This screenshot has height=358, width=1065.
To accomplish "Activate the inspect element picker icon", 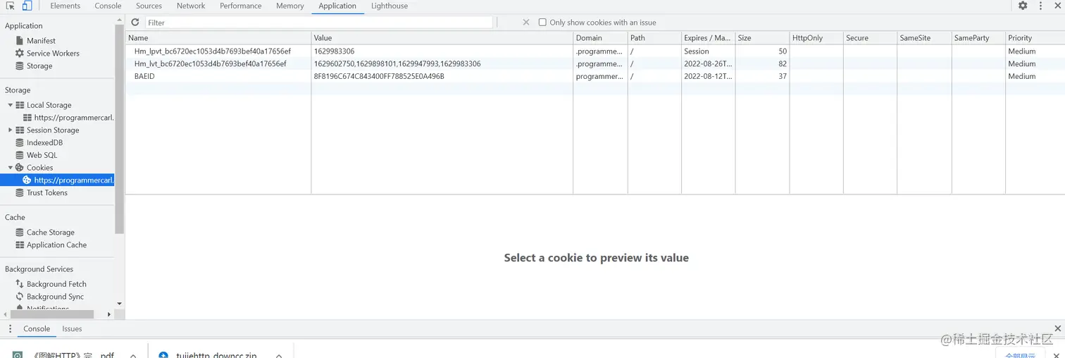I will click(11, 6).
